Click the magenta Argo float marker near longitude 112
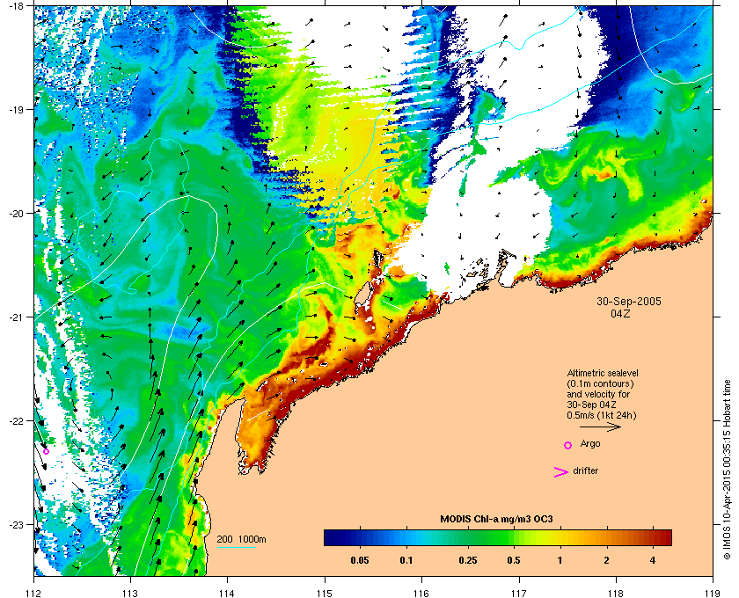Screen dimensions: 739x598 pos(46,451)
